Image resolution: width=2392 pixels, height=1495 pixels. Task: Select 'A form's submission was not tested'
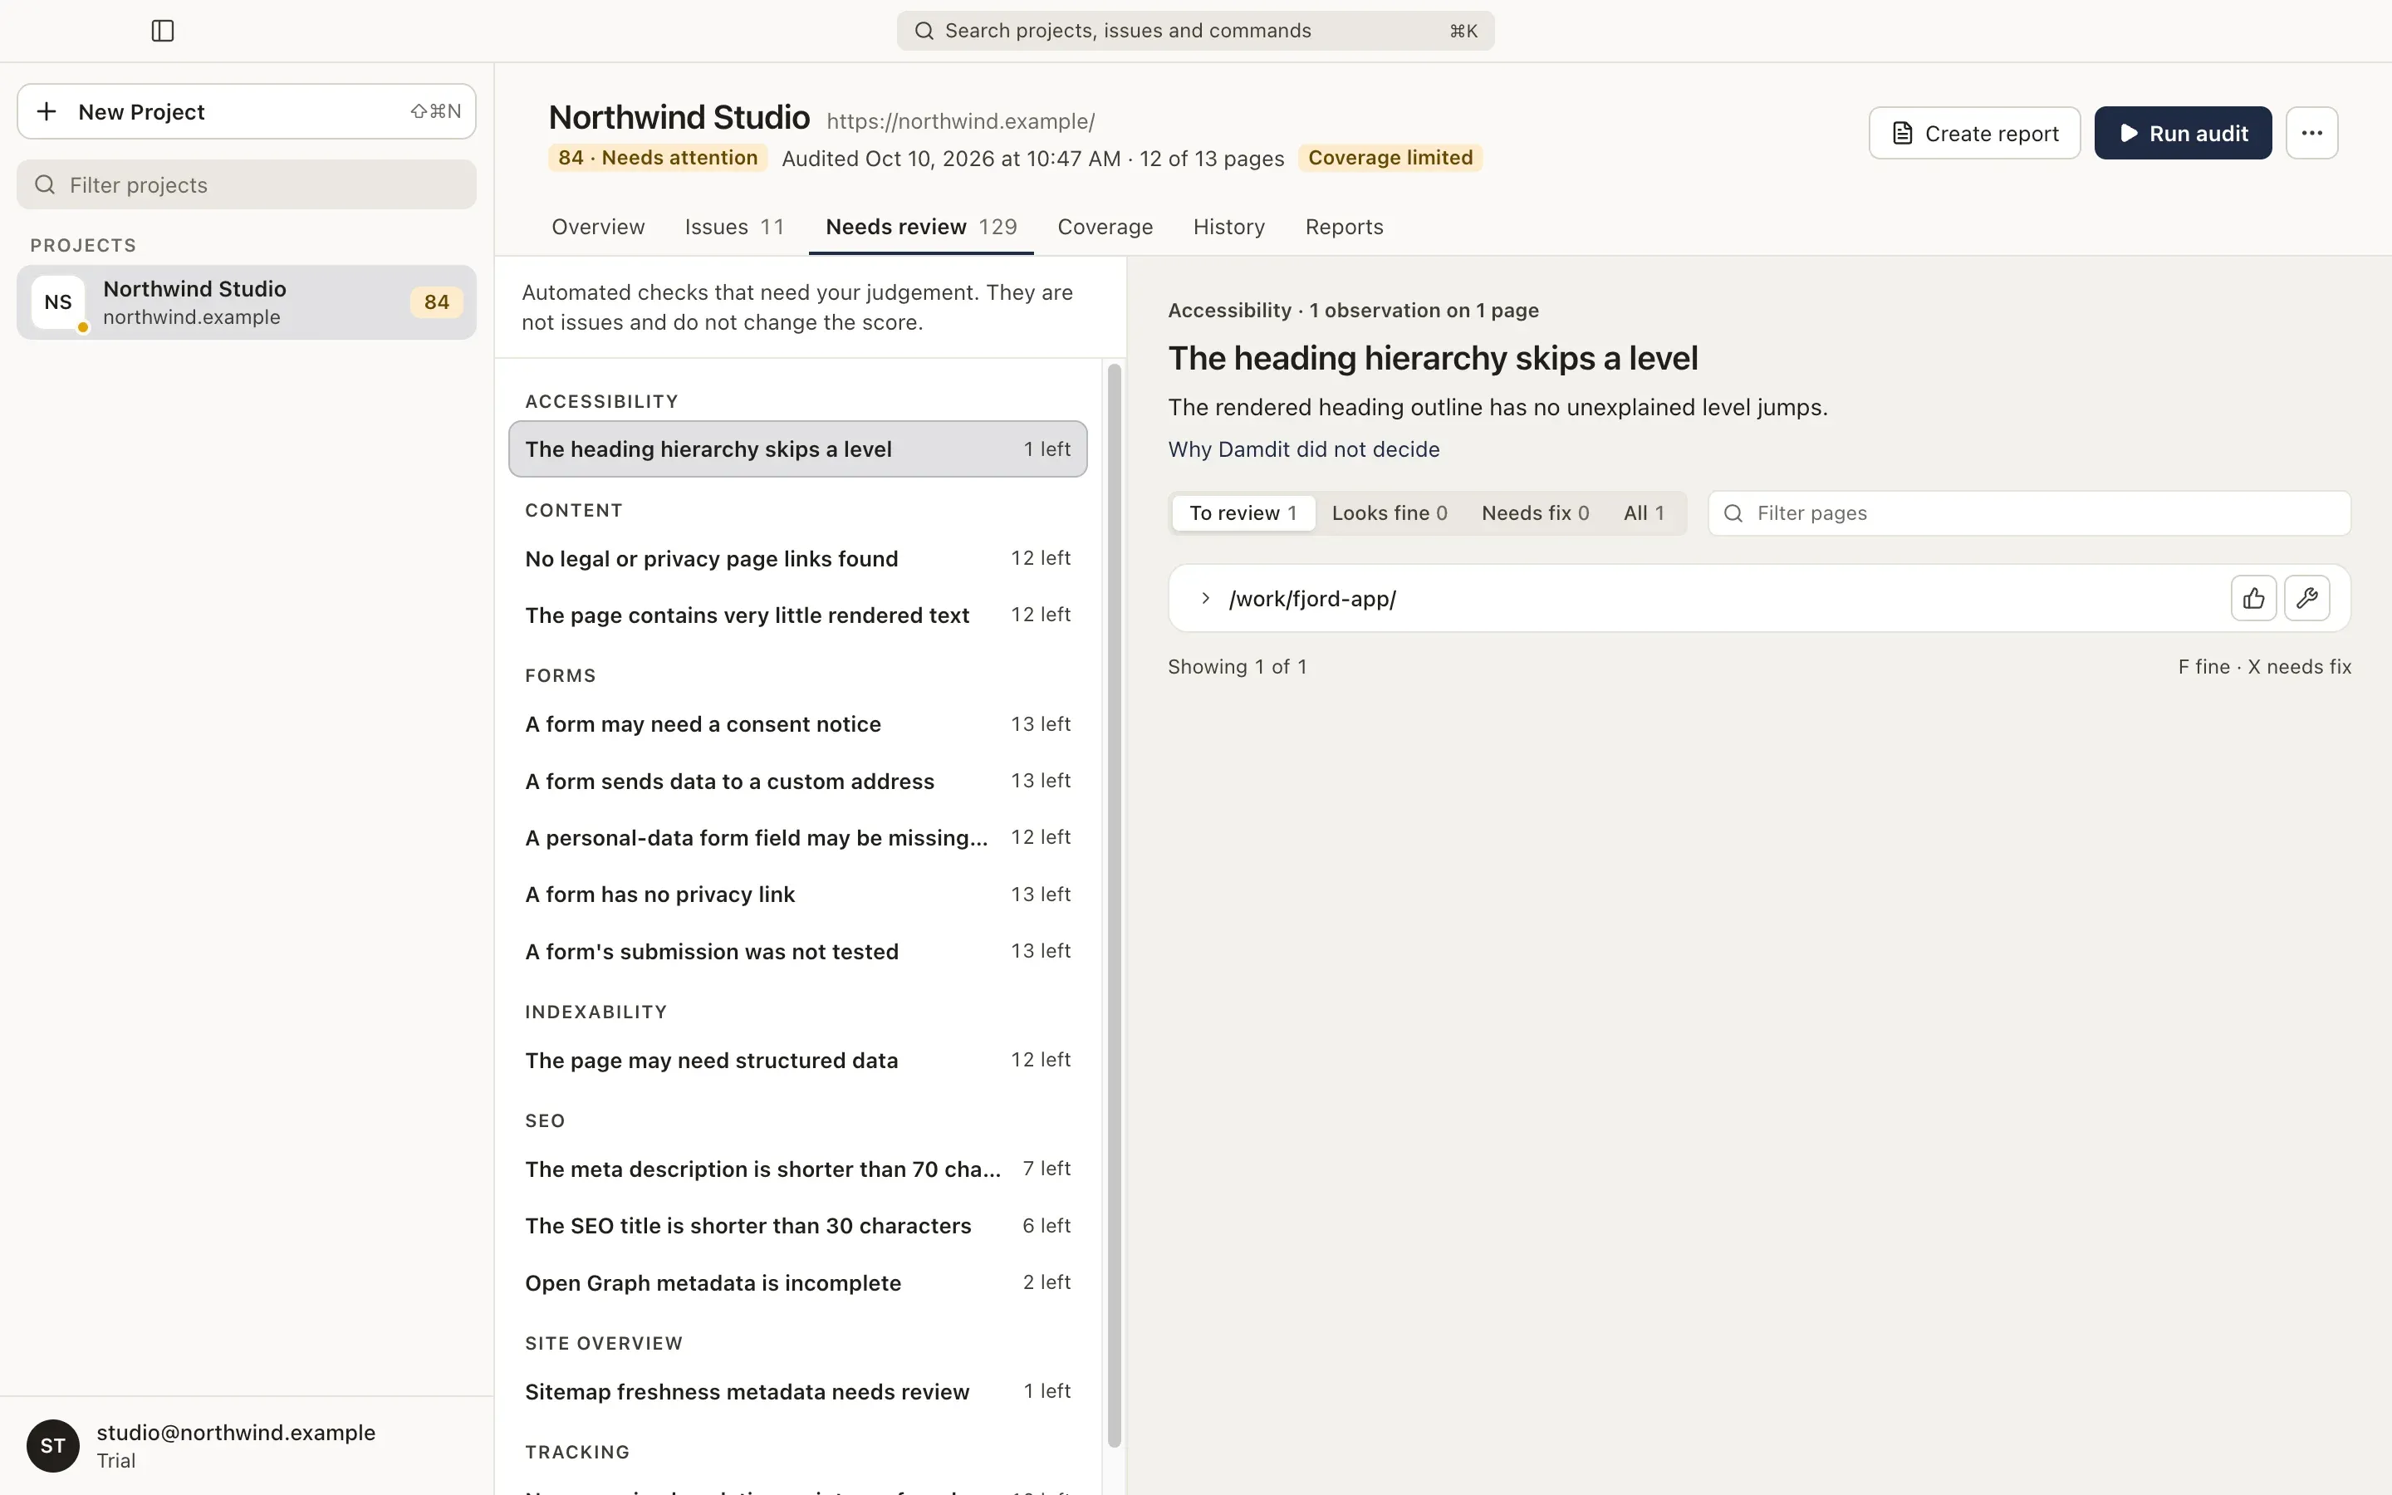(x=797, y=951)
